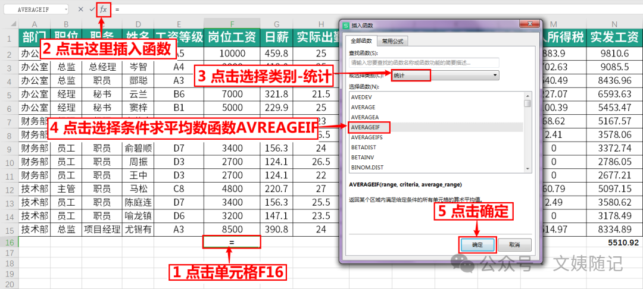Click the 取消 button
This screenshot has height=289, width=643.
pyautogui.click(x=514, y=245)
